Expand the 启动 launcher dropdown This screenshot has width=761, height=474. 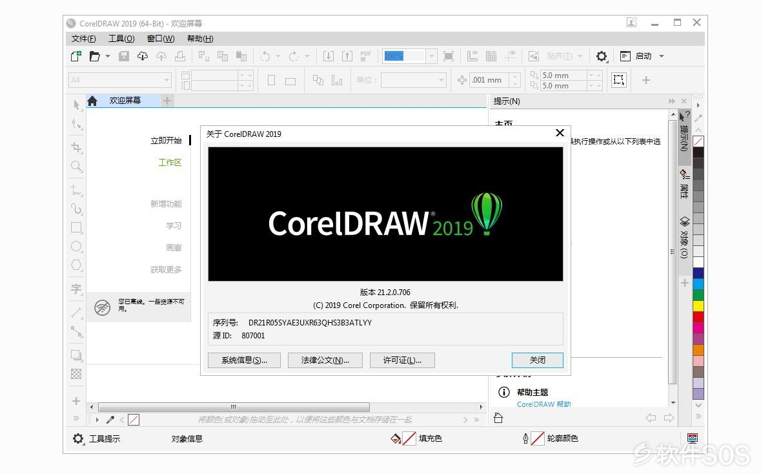coord(662,56)
